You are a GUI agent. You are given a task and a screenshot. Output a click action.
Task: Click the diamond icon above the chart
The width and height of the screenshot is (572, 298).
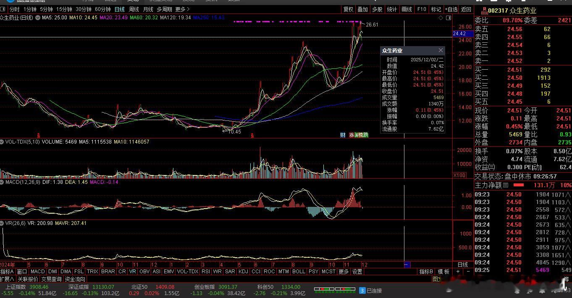tap(441, 18)
